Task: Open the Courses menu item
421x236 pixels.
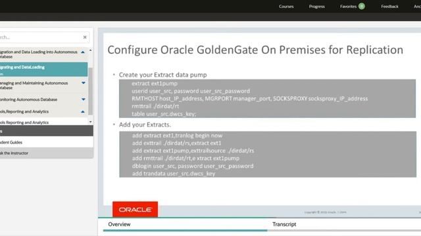Action: (286, 7)
